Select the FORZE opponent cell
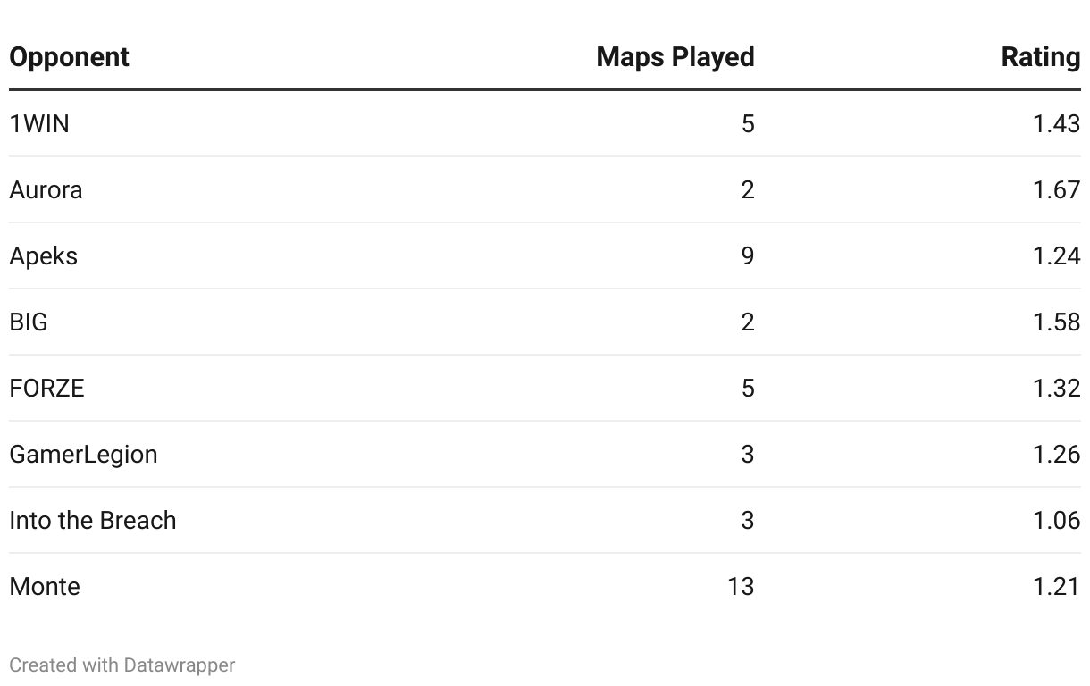 pos(46,388)
